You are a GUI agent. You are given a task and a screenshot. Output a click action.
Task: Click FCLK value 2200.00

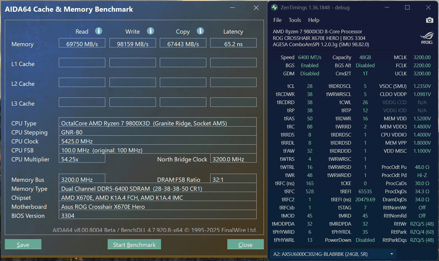(x=422, y=65)
